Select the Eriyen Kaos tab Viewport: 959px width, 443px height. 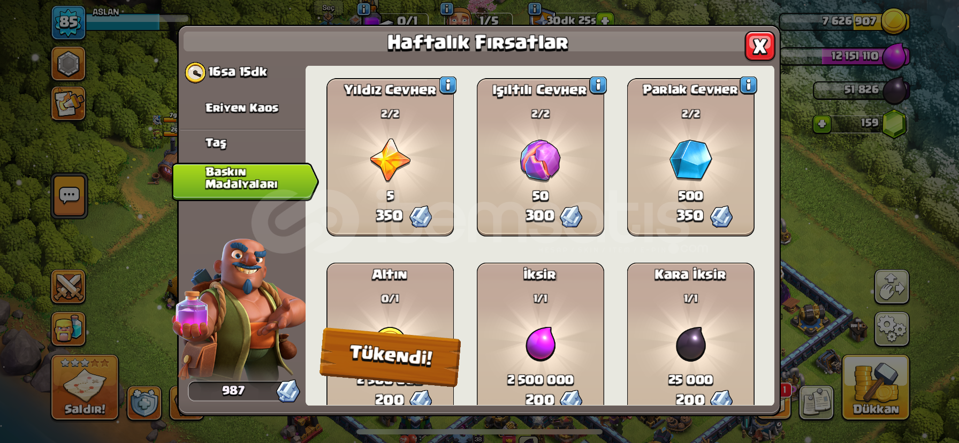click(242, 108)
